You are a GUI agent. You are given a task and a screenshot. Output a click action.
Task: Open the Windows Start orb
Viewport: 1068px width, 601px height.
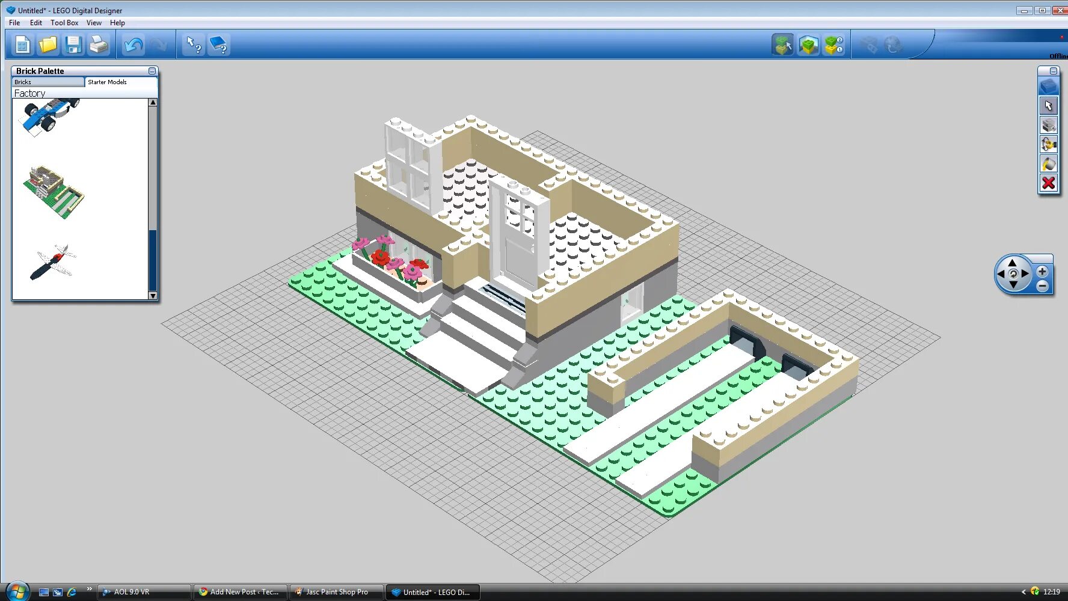[x=17, y=591]
